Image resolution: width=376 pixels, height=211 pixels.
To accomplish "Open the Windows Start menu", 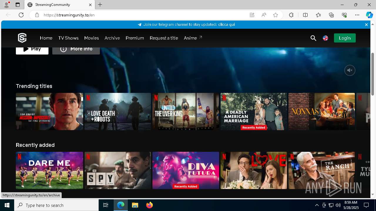I will [7, 205].
